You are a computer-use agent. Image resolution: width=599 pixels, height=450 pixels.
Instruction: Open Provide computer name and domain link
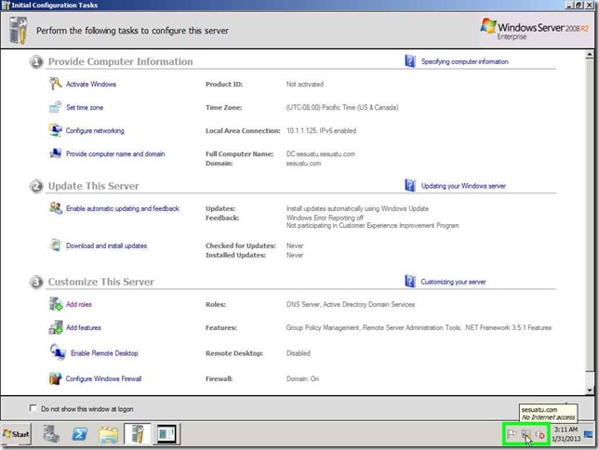[x=115, y=154]
